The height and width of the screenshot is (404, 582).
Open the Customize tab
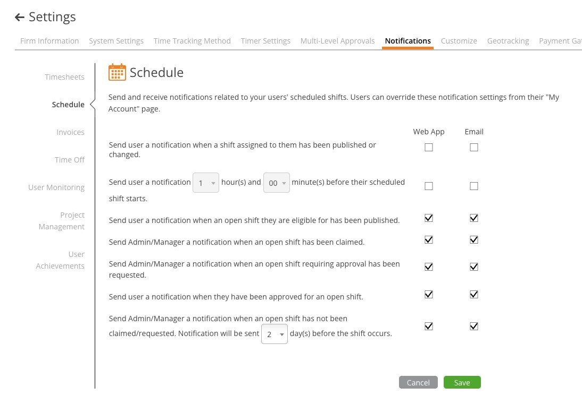point(459,41)
